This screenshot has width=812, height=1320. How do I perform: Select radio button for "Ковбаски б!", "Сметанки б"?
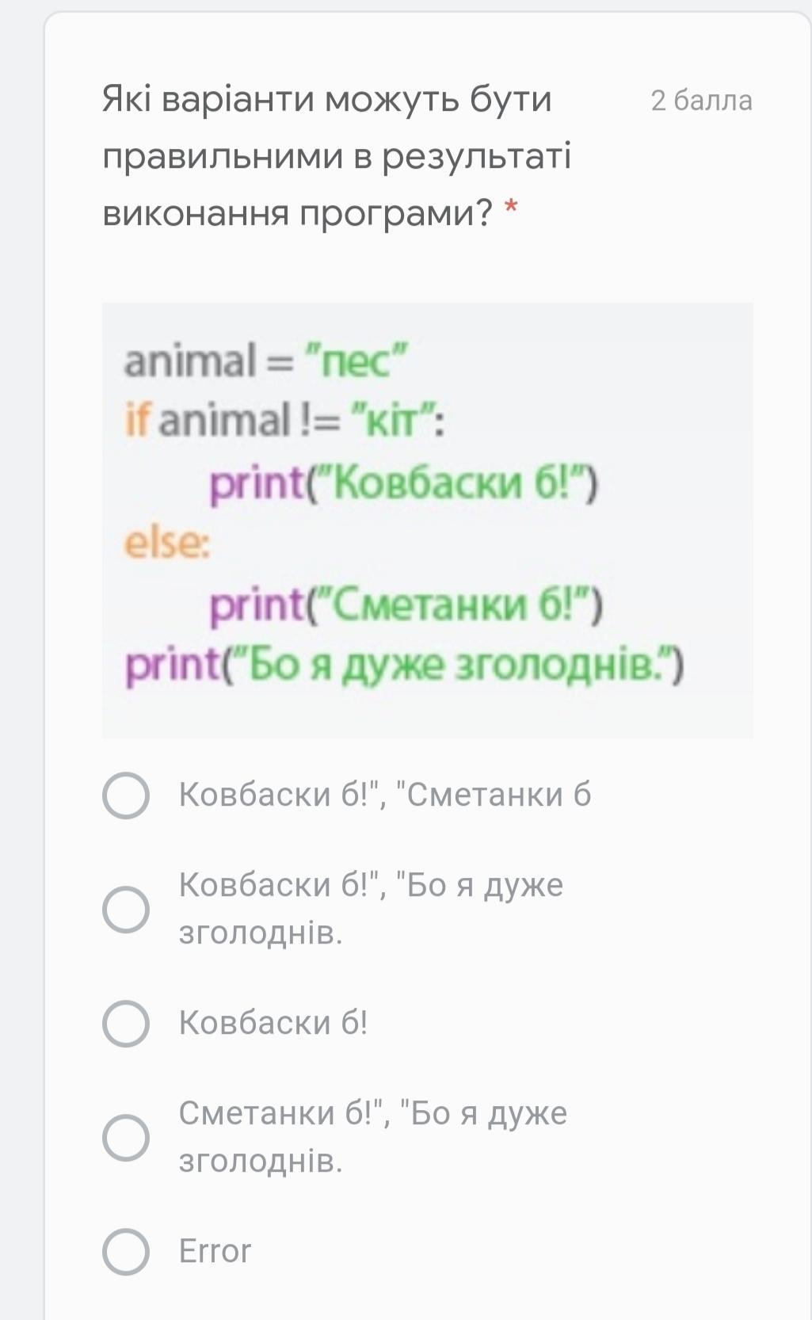click(126, 795)
